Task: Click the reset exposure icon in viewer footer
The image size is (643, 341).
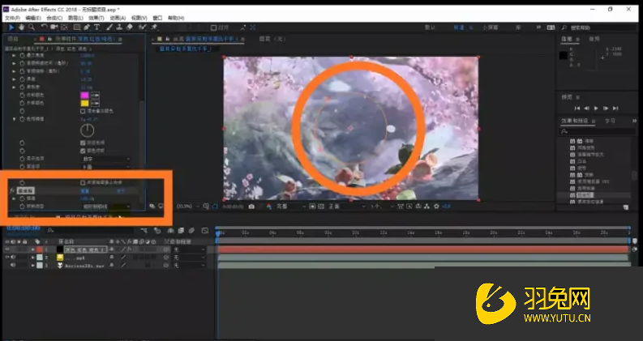Action: click(436, 207)
